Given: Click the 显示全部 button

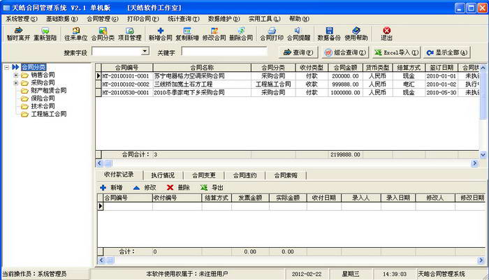Looking at the screenshot, I should coord(447,52).
